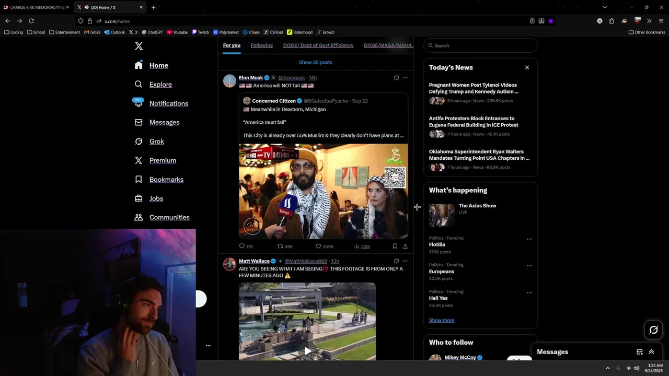669x376 pixels.
Task: Open more options for Europeans trend
Action: [x=529, y=266]
